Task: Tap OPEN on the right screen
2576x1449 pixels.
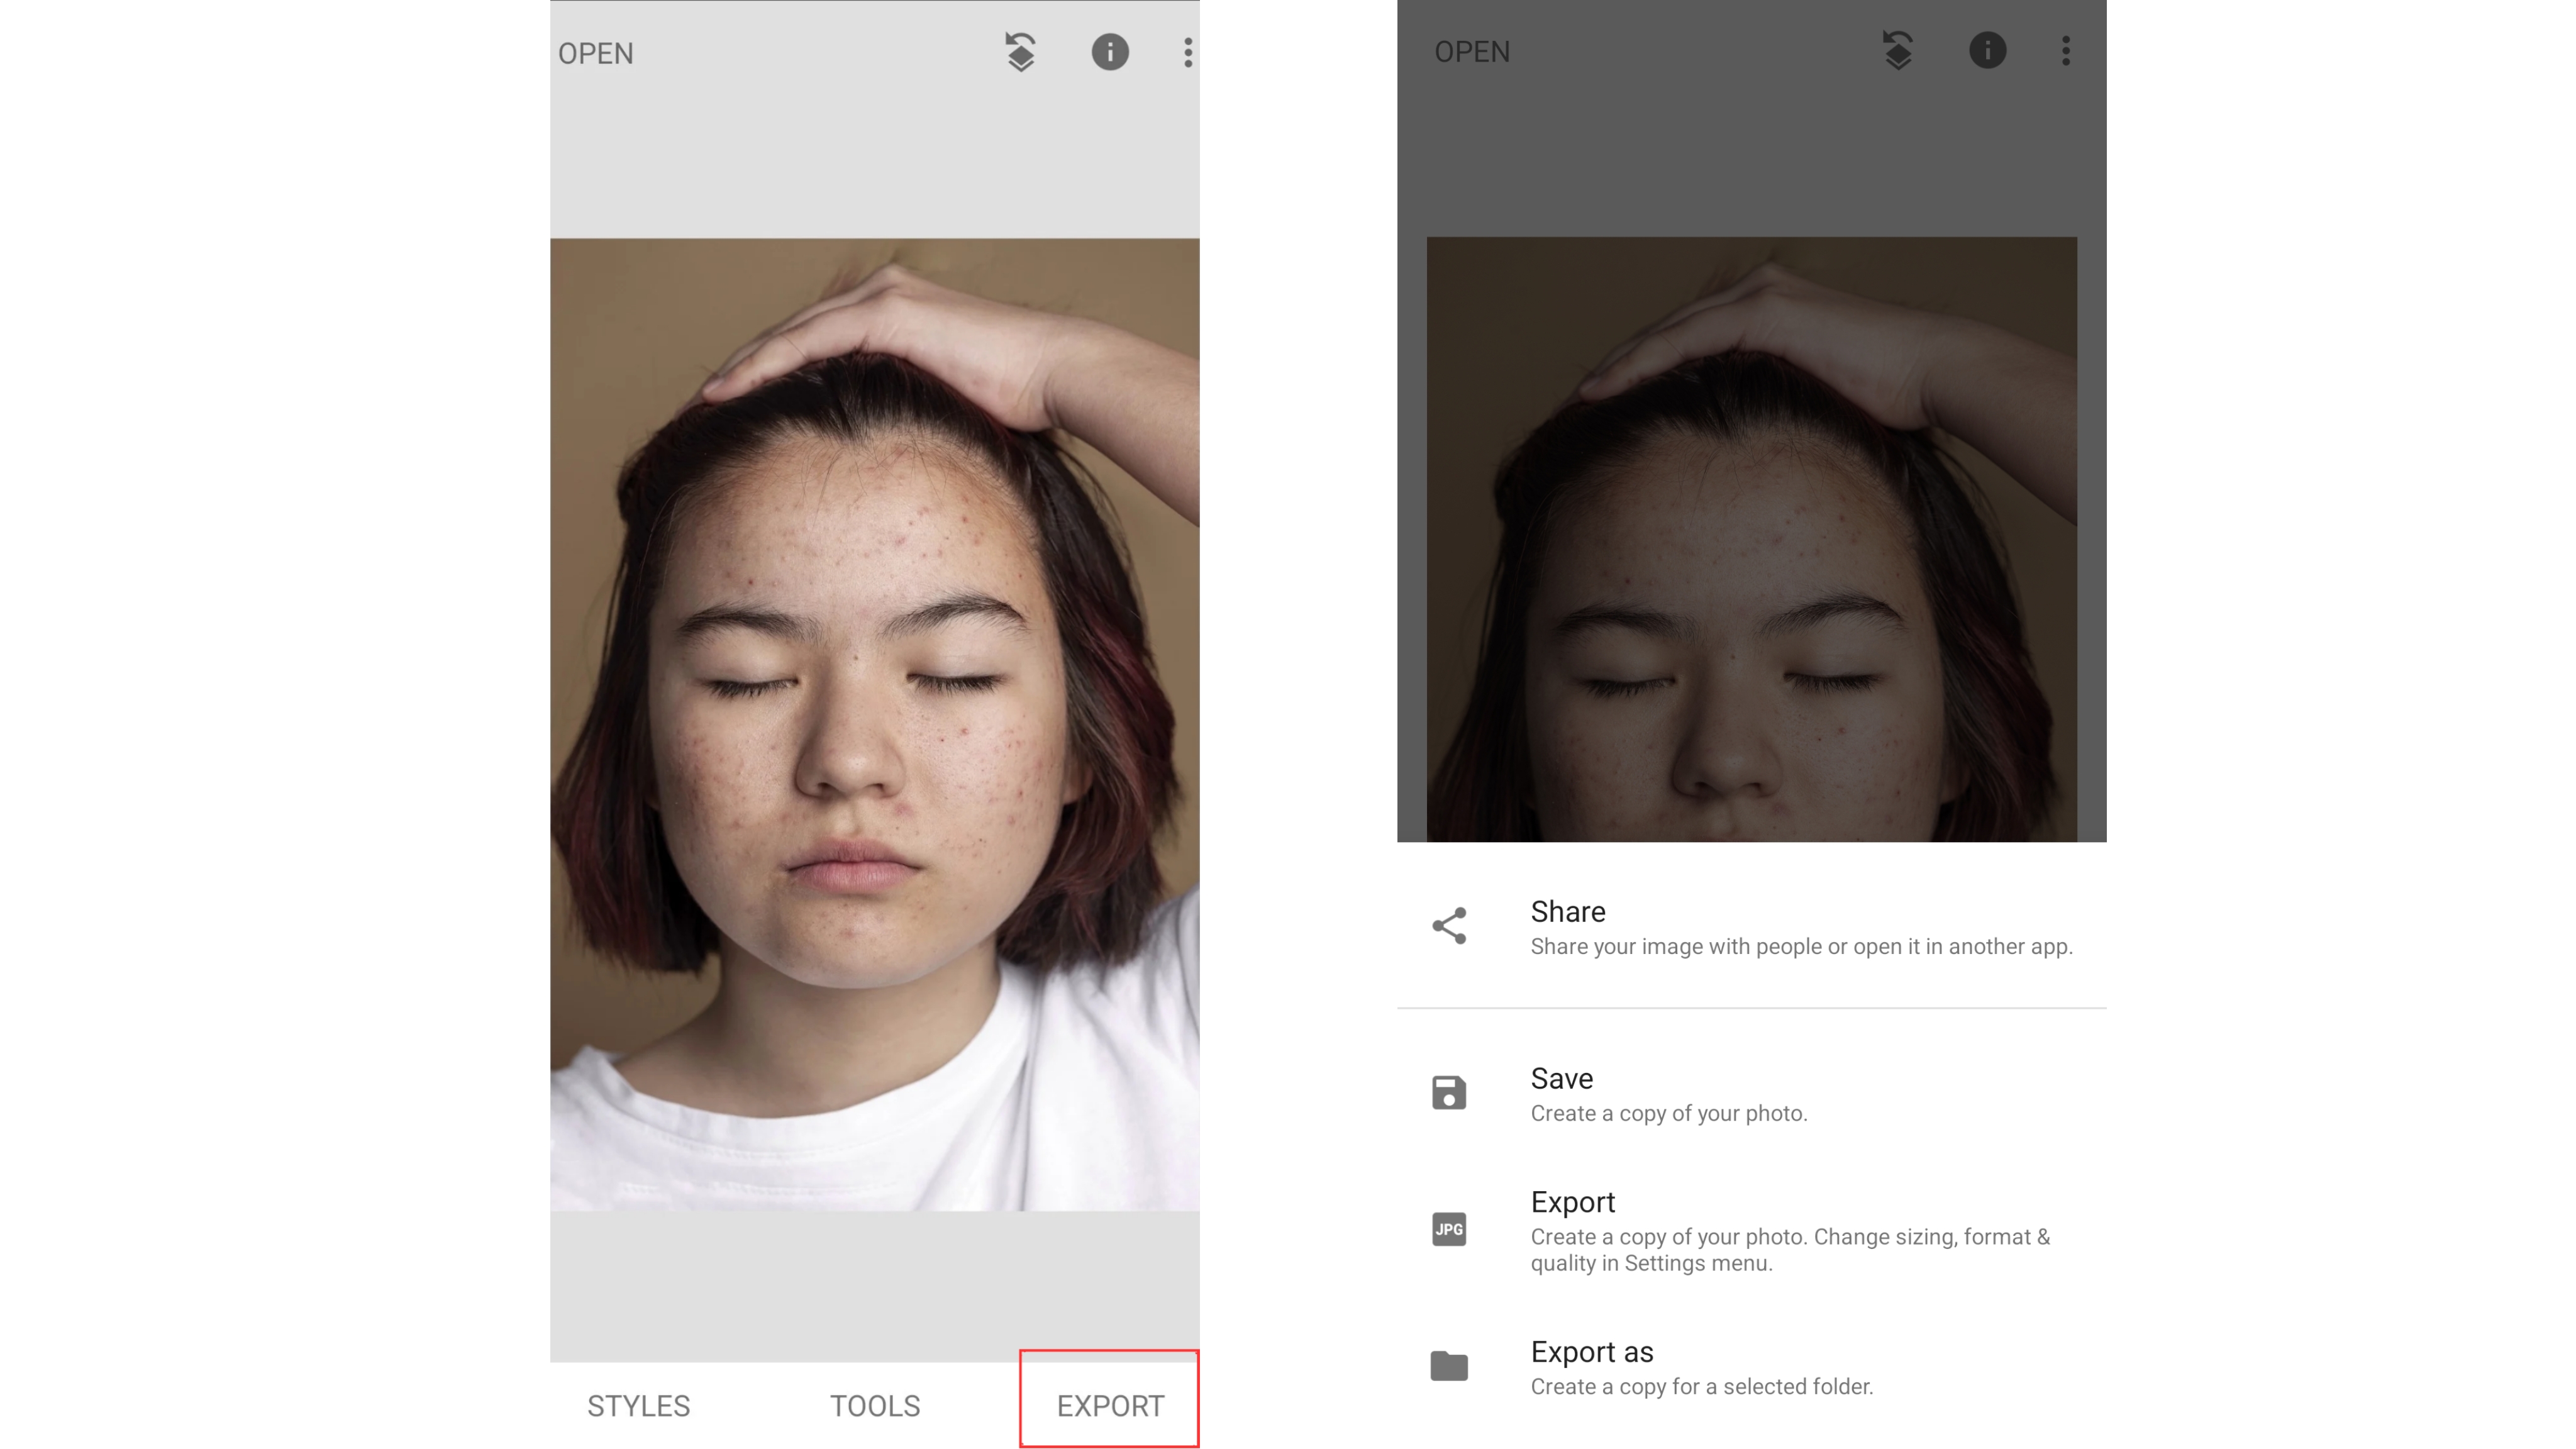Action: [x=1472, y=51]
